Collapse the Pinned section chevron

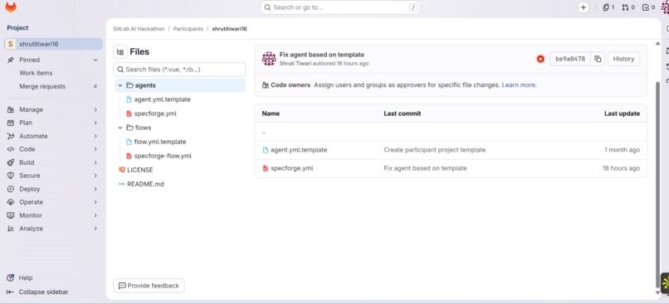point(95,60)
